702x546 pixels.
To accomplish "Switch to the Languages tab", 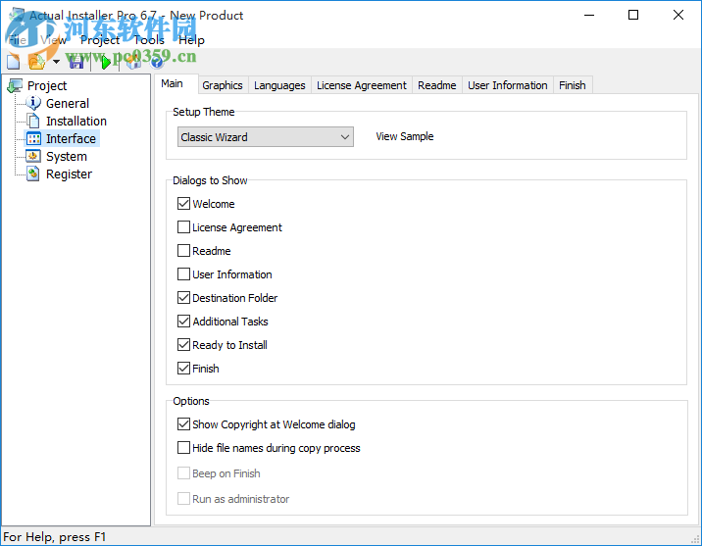I will tap(279, 85).
